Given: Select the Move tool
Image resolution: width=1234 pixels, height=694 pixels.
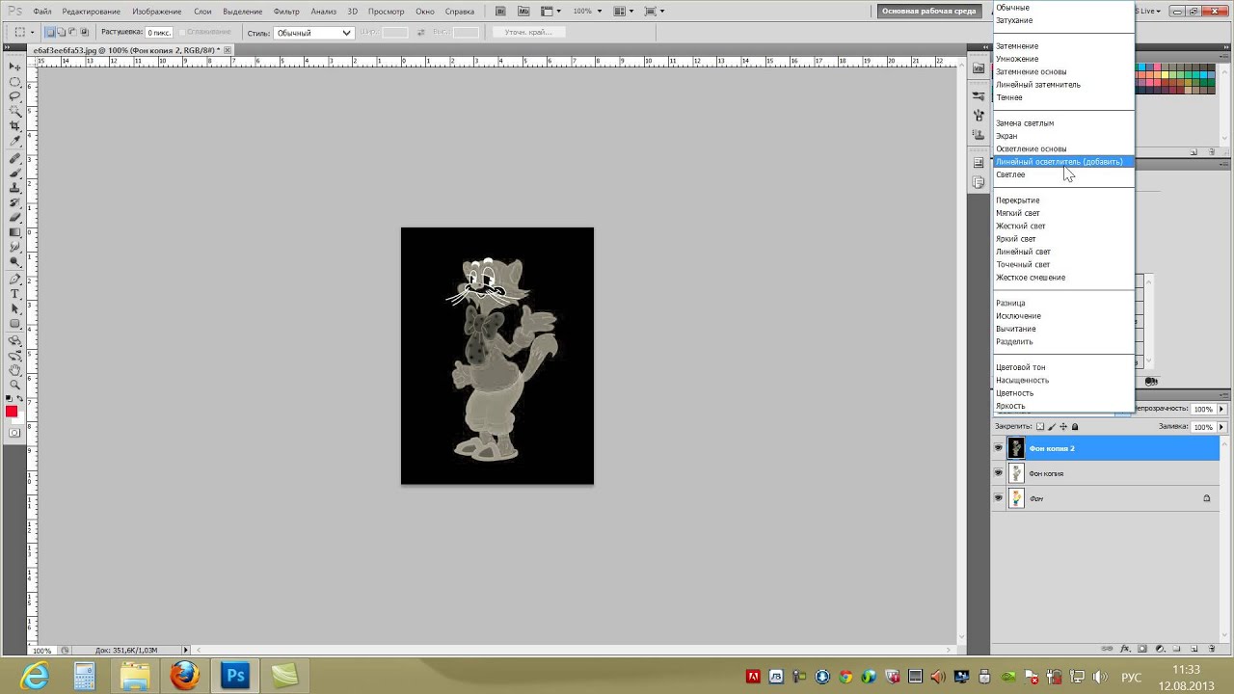Looking at the screenshot, I should point(15,67).
